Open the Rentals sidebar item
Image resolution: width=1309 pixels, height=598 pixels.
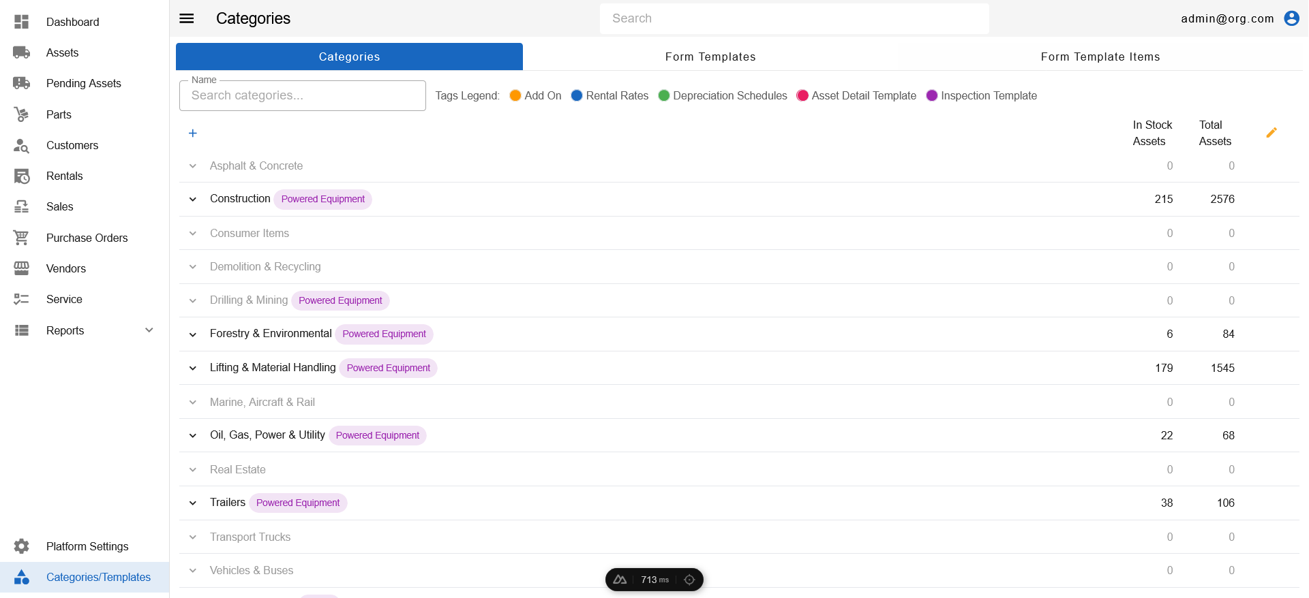coord(64,176)
